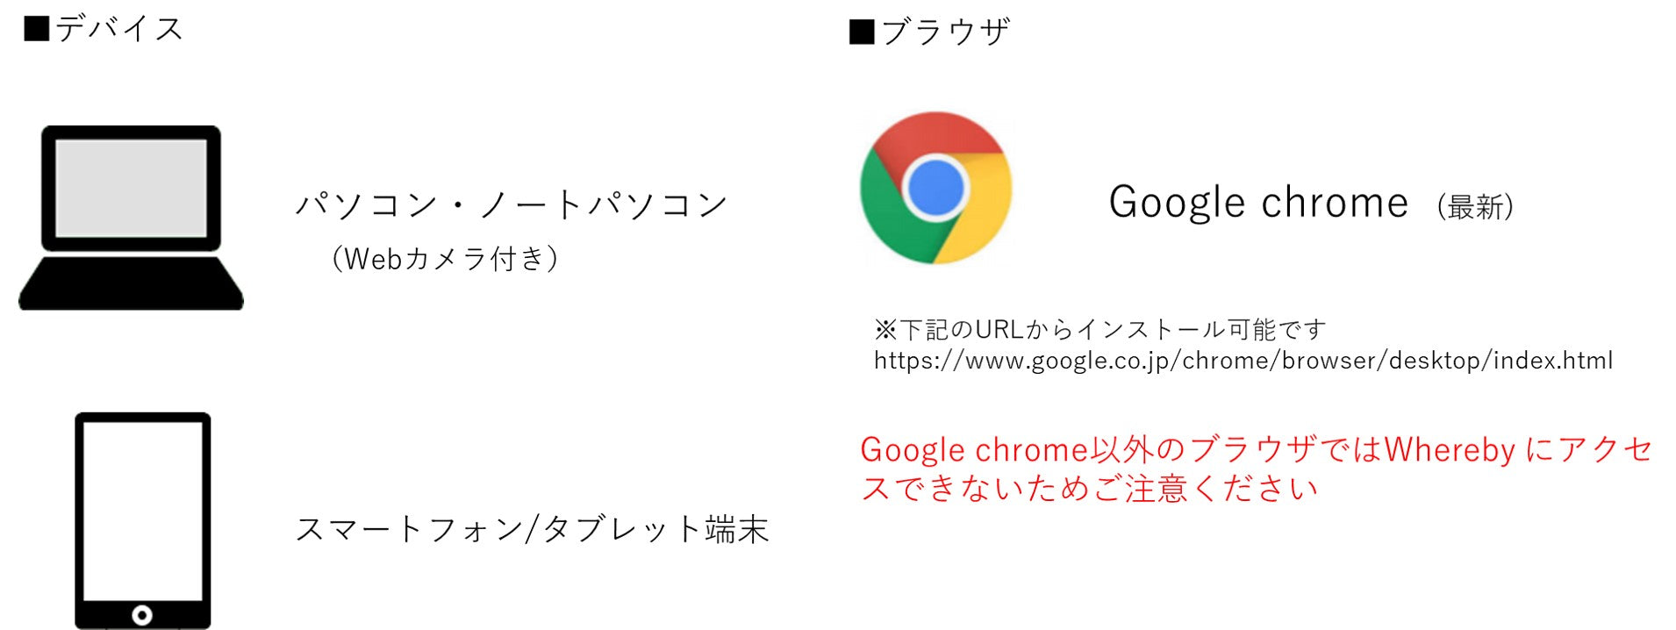
Task: Click the (Webカメラ付き) note
Action: 445,259
